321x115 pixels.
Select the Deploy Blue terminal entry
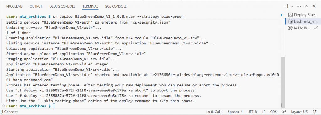[303, 15]
